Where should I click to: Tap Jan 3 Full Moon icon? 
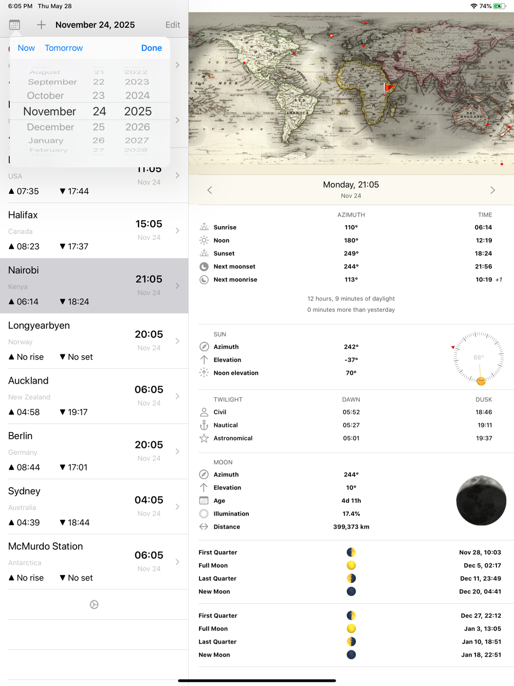351,628
